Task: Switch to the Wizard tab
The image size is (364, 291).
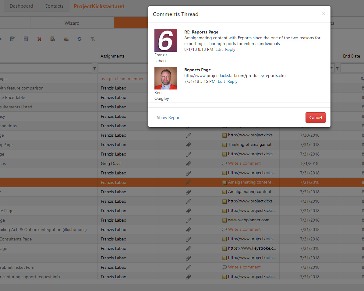Action: pyautogui.click(x=72, y=23)
